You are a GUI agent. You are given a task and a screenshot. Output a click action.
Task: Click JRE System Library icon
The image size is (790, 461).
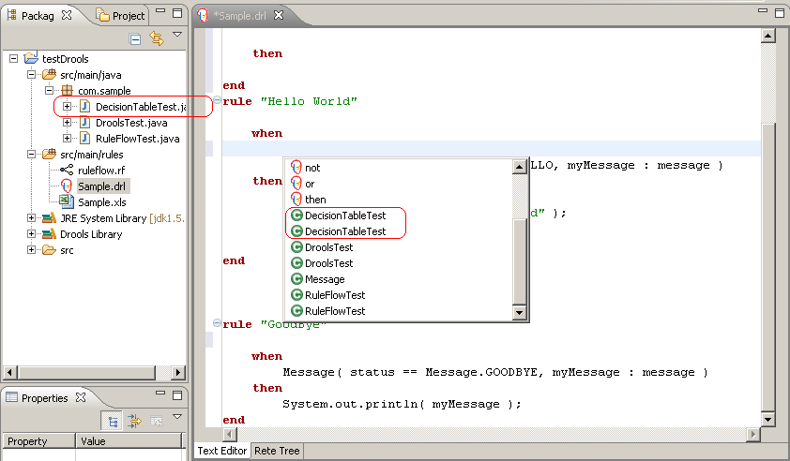coord(49,218)
